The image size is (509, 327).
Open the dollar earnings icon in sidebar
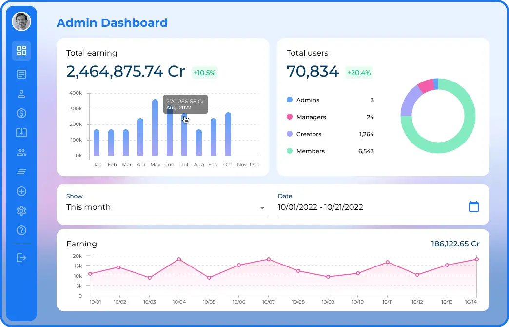pos(21,113)
